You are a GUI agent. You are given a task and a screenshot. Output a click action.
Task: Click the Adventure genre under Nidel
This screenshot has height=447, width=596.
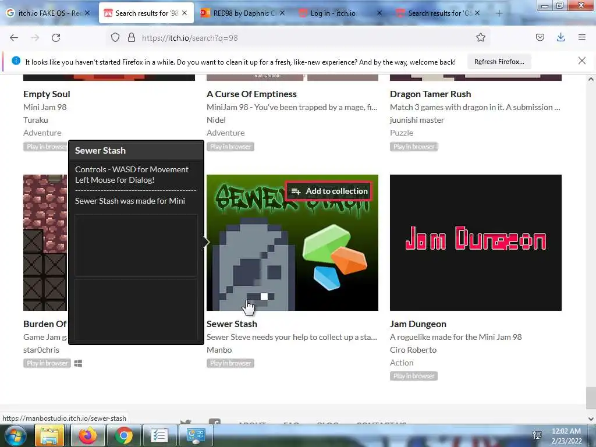(x=226, y=133)
